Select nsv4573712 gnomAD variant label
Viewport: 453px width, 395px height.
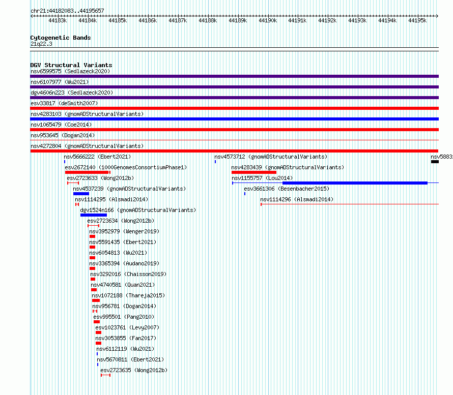271,157
